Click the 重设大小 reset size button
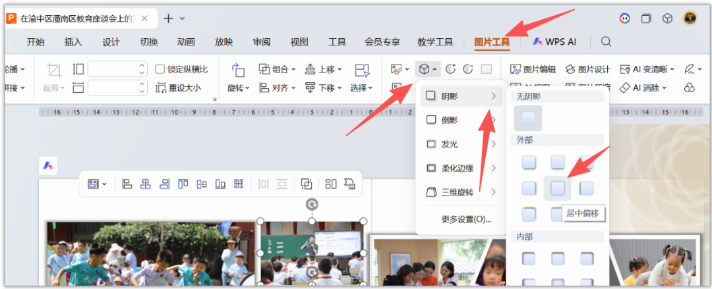This screenshot has width=712, height=289. pyautogui.click(x=179, y=88)
